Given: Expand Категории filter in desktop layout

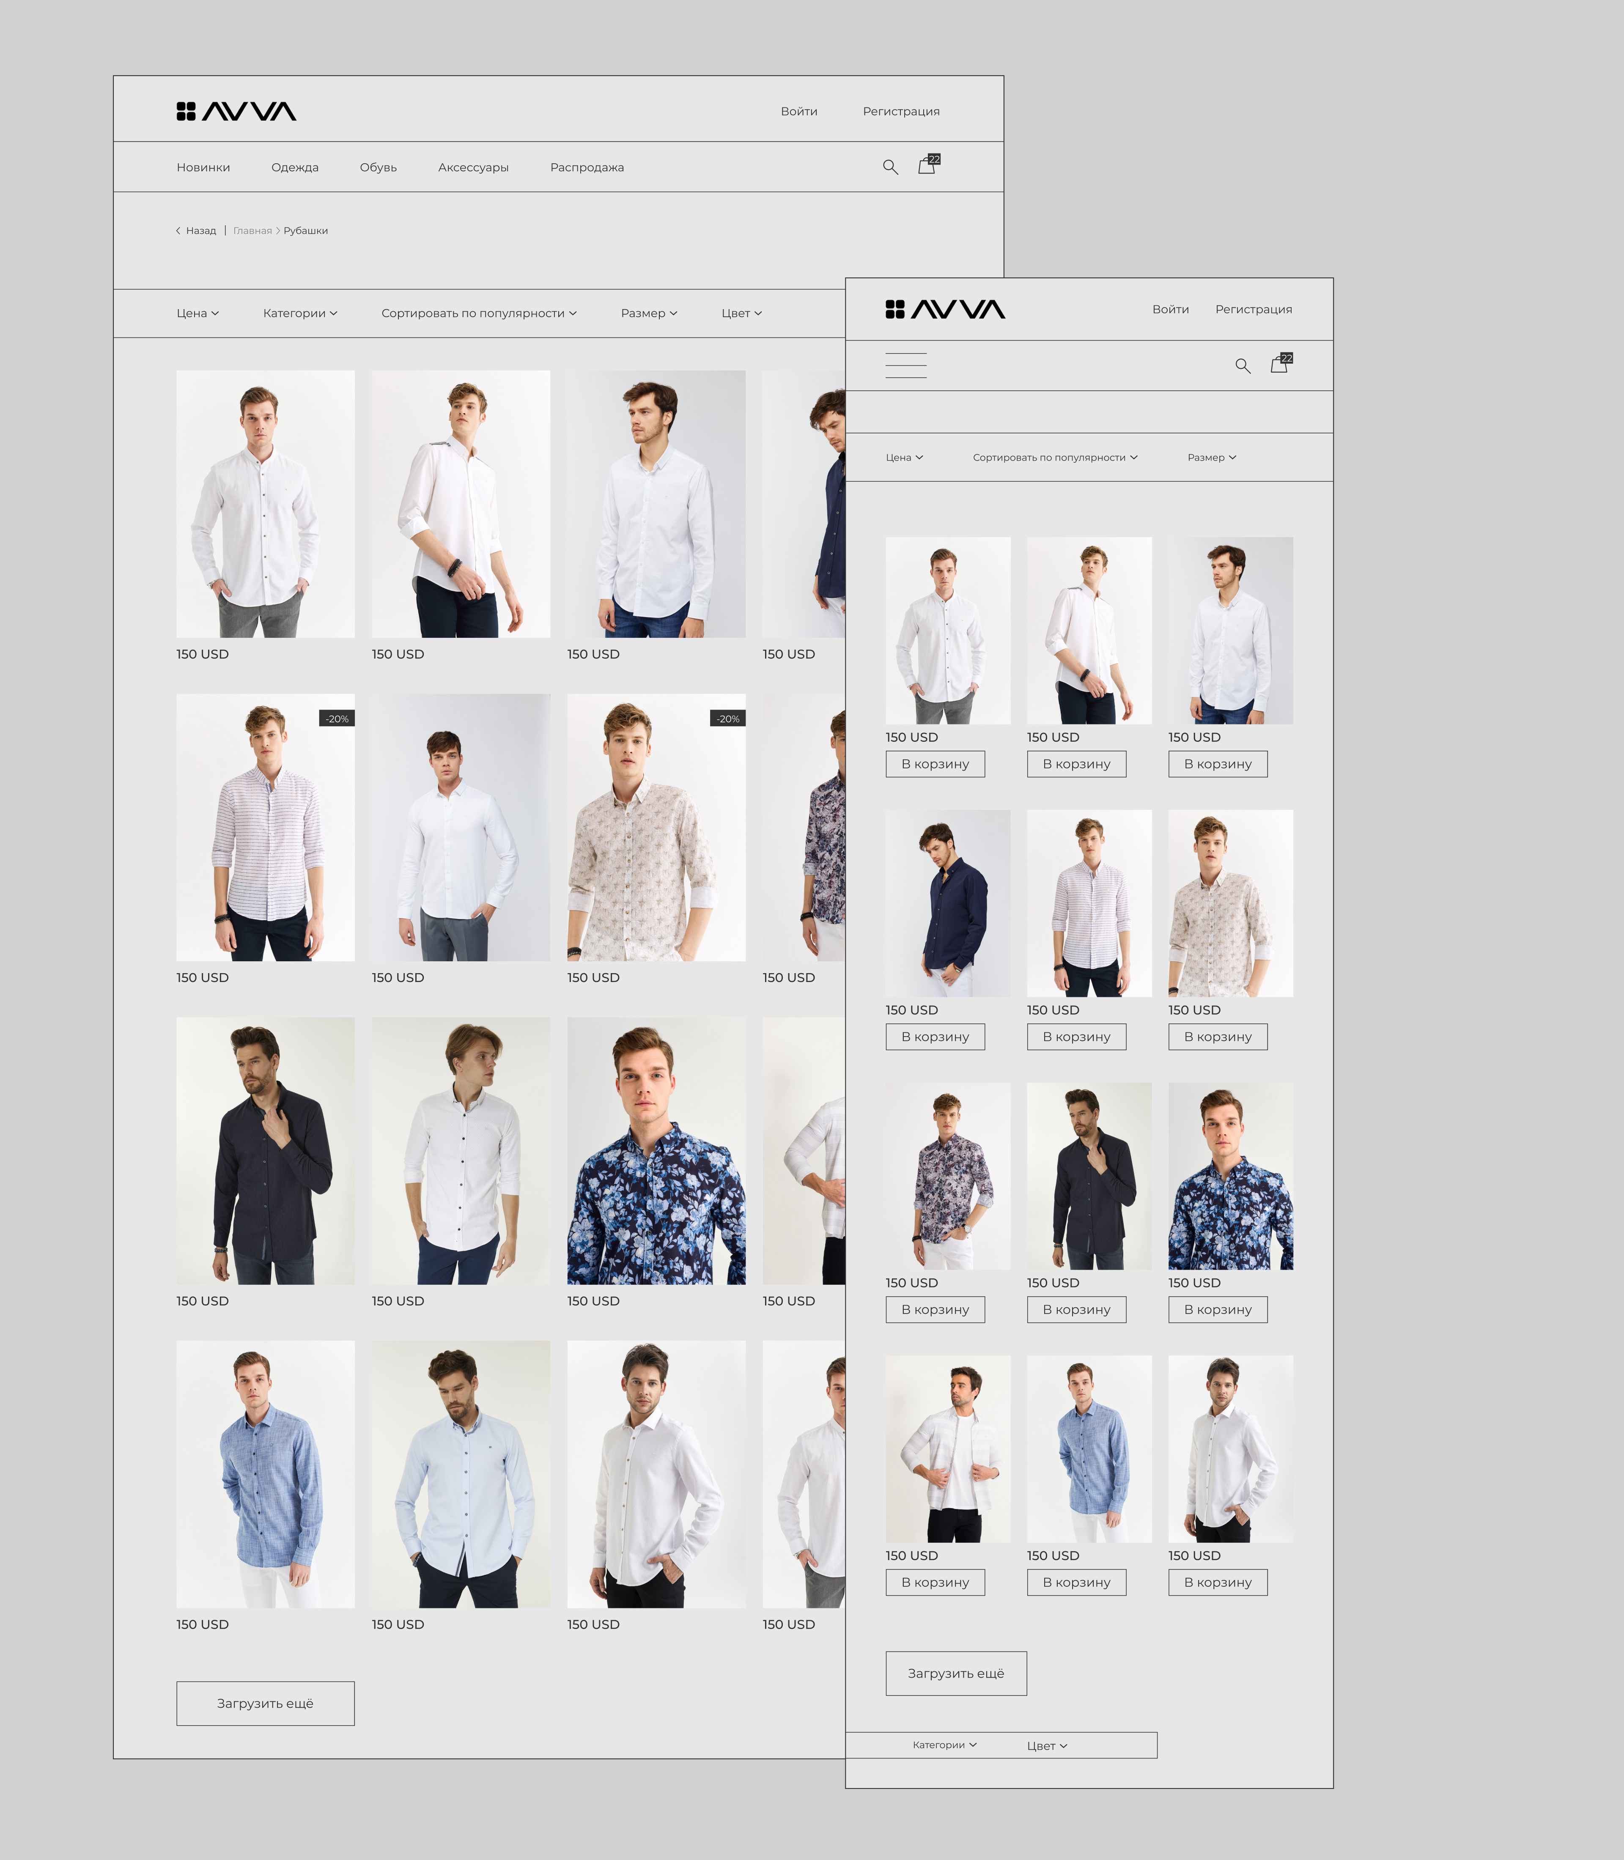Looking at the screenshot, I should [300, 314].
